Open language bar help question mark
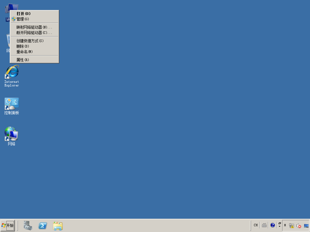Image resolution: width=310 pixels, height=232 pixels. coord(273,225)
